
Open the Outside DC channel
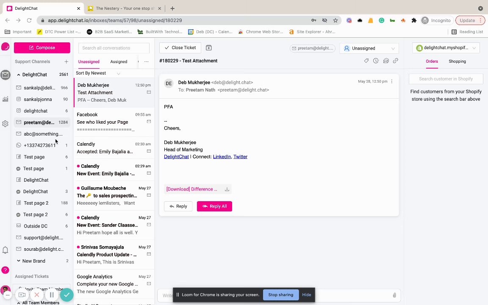(42, 226)
